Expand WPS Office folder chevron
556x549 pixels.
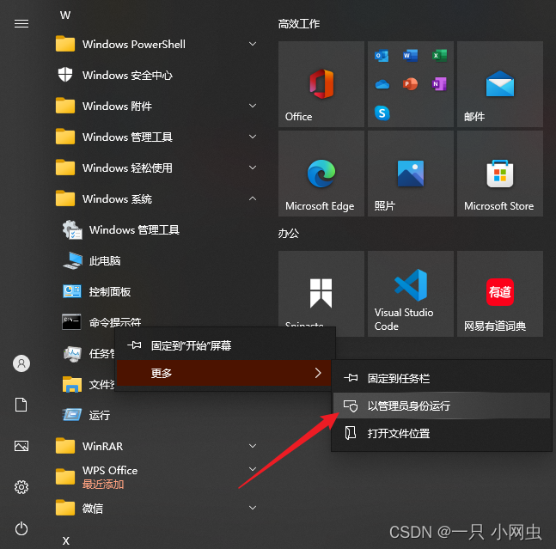(x=253, y=469)
